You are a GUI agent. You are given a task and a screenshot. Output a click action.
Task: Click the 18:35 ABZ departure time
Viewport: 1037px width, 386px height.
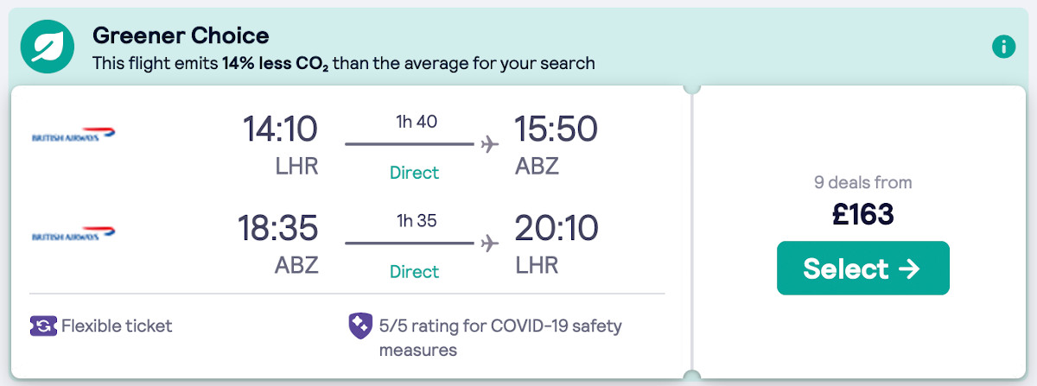[x=278, y=229]
